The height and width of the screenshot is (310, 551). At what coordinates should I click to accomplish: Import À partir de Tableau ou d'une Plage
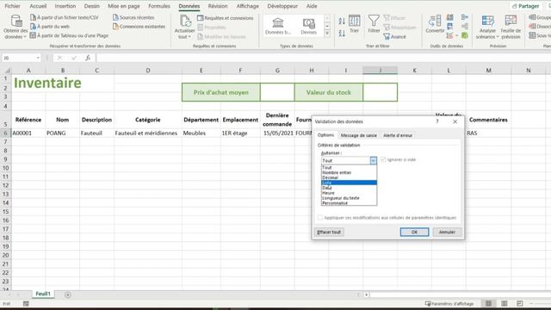[69, 35]
